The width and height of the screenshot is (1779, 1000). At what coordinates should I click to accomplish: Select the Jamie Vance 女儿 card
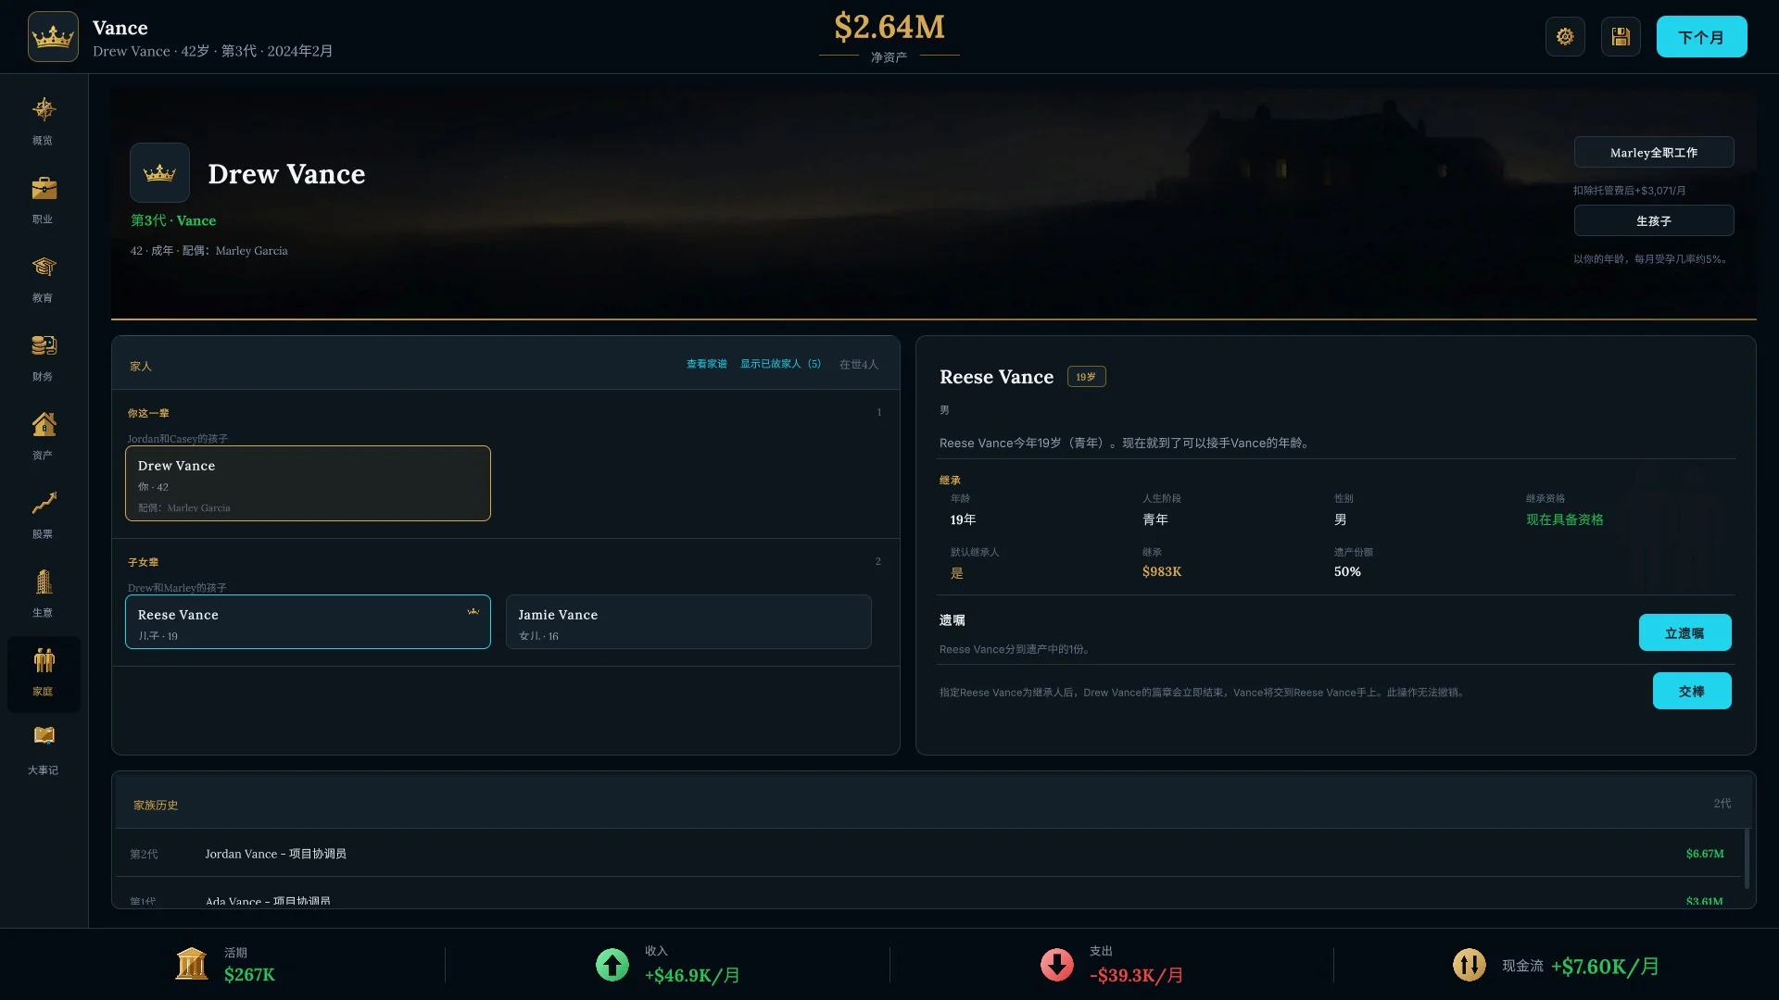tap(688, 622)
